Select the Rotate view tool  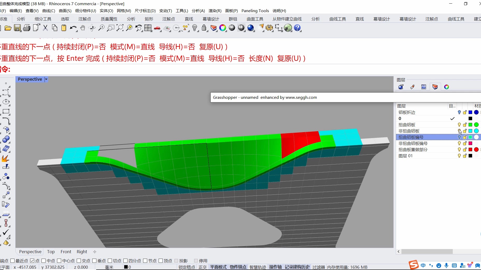[92, 28]
